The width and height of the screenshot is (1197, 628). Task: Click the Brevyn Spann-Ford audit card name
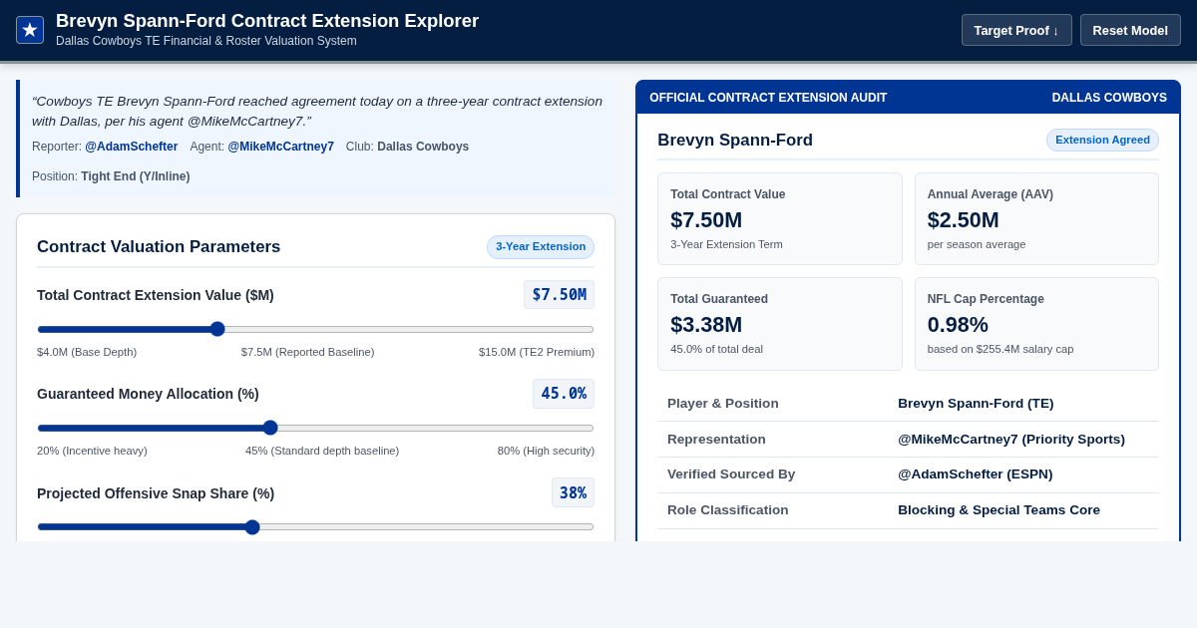tap(735, 141)
